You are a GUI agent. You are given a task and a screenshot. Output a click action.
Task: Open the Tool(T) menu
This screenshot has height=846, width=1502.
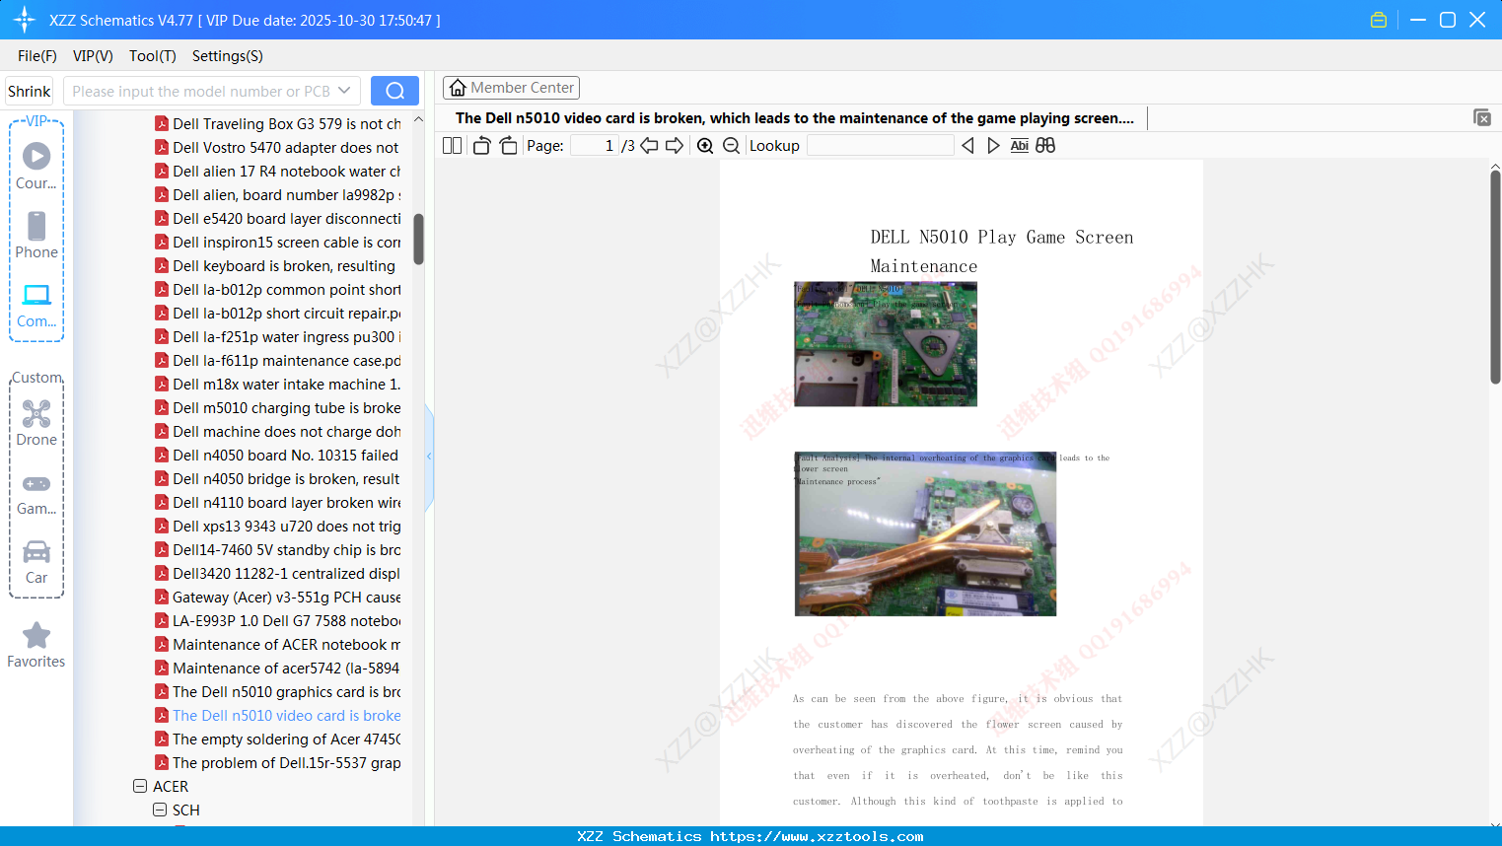click(x=153, y=56)
